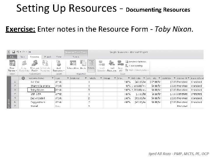Switch to the View tab
This screenshot has width=210, height=158.
point(59,57)
